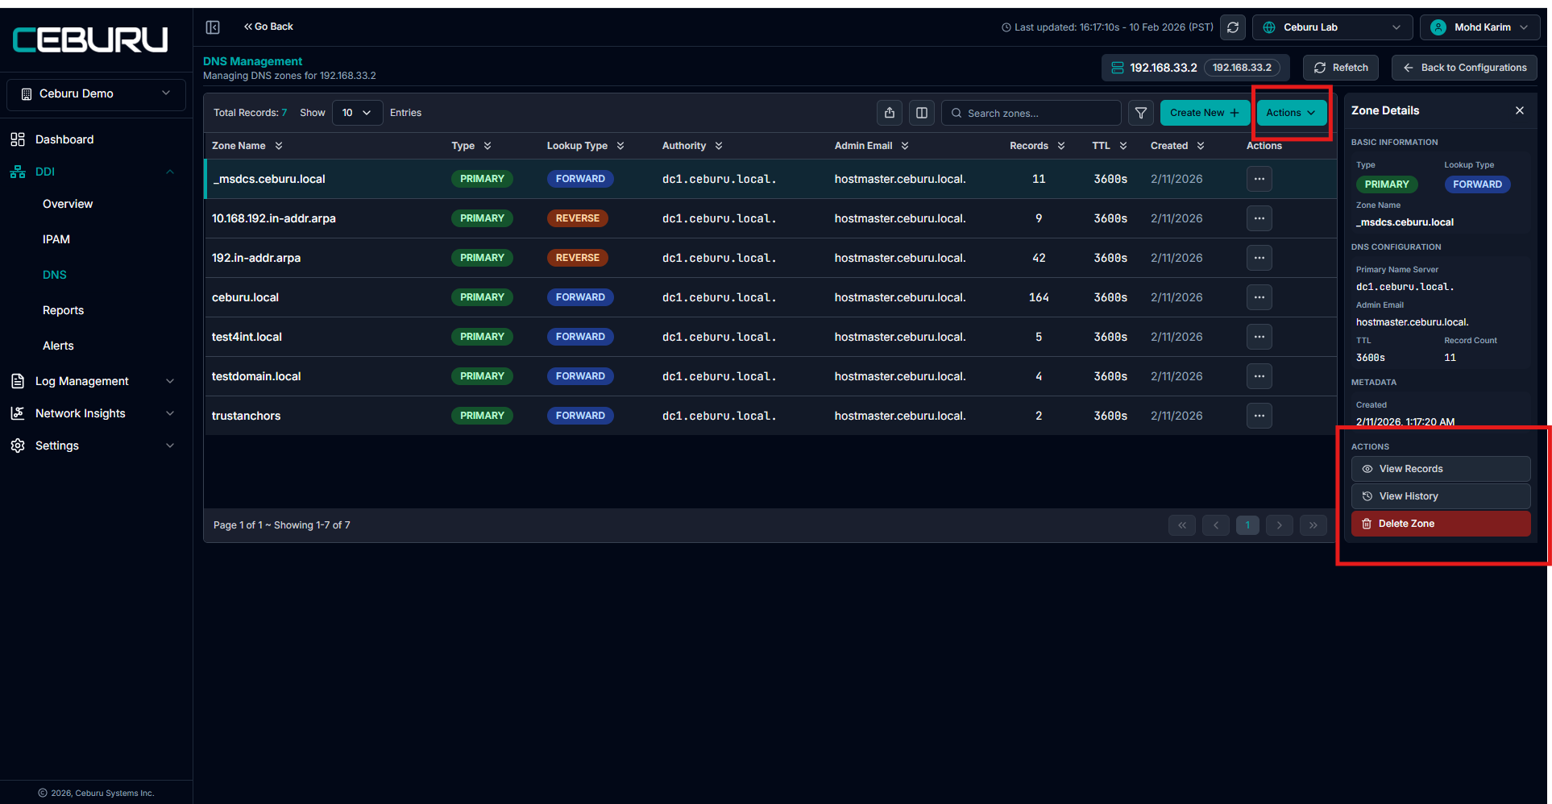Image resolution: width=1552 pixels, height=804 pixels.
Task: Click the filter funnel icon
Action: [x=1141, y=113]
